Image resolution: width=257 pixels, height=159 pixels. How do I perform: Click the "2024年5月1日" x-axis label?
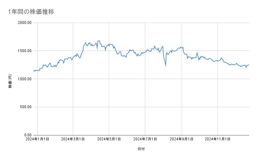point(109,139)
